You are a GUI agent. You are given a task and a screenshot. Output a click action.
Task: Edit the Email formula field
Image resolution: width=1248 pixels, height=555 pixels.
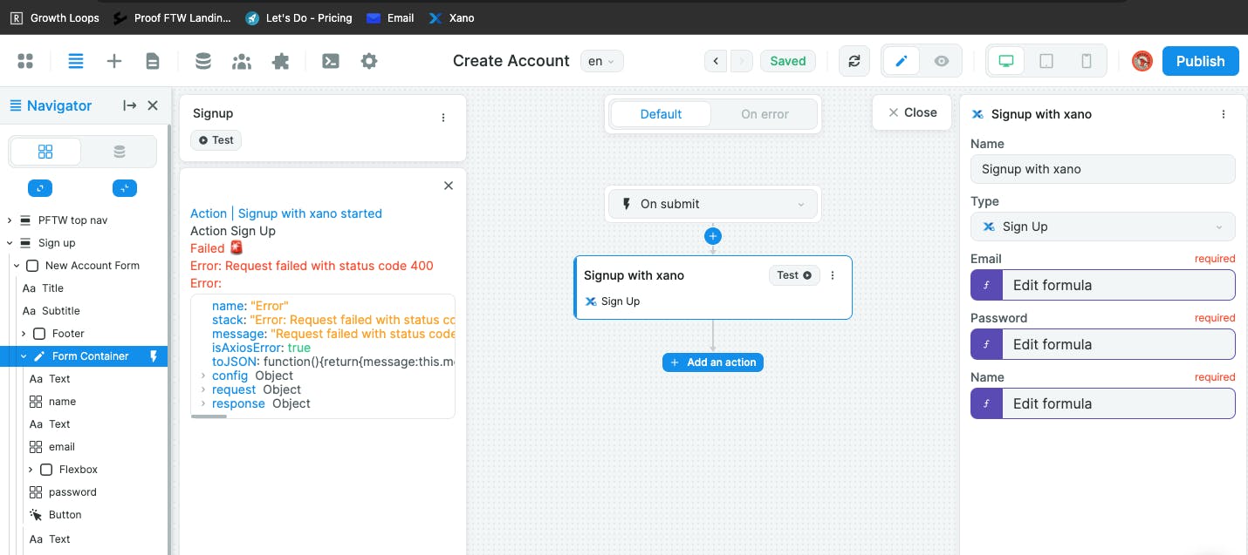pos(1103,285)
